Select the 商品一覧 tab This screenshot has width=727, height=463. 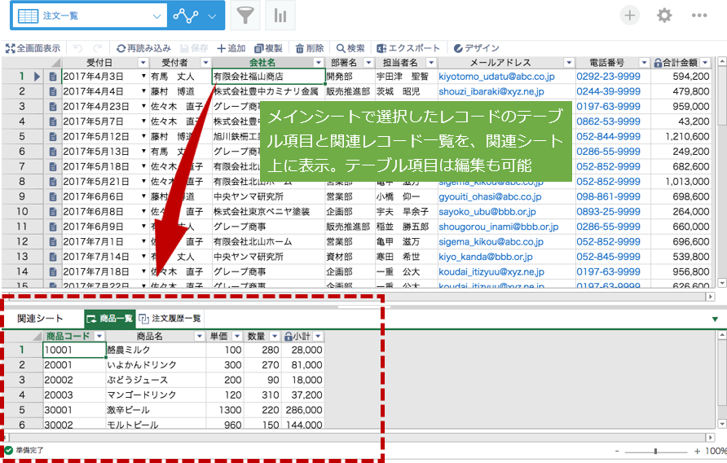coord(109,319)
